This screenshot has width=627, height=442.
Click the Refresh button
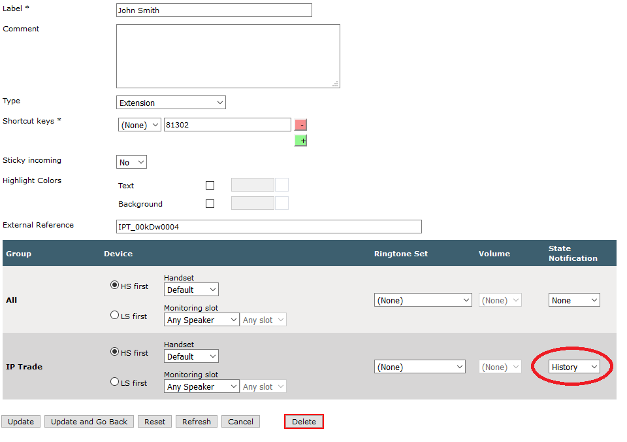(x=197, y=422)
